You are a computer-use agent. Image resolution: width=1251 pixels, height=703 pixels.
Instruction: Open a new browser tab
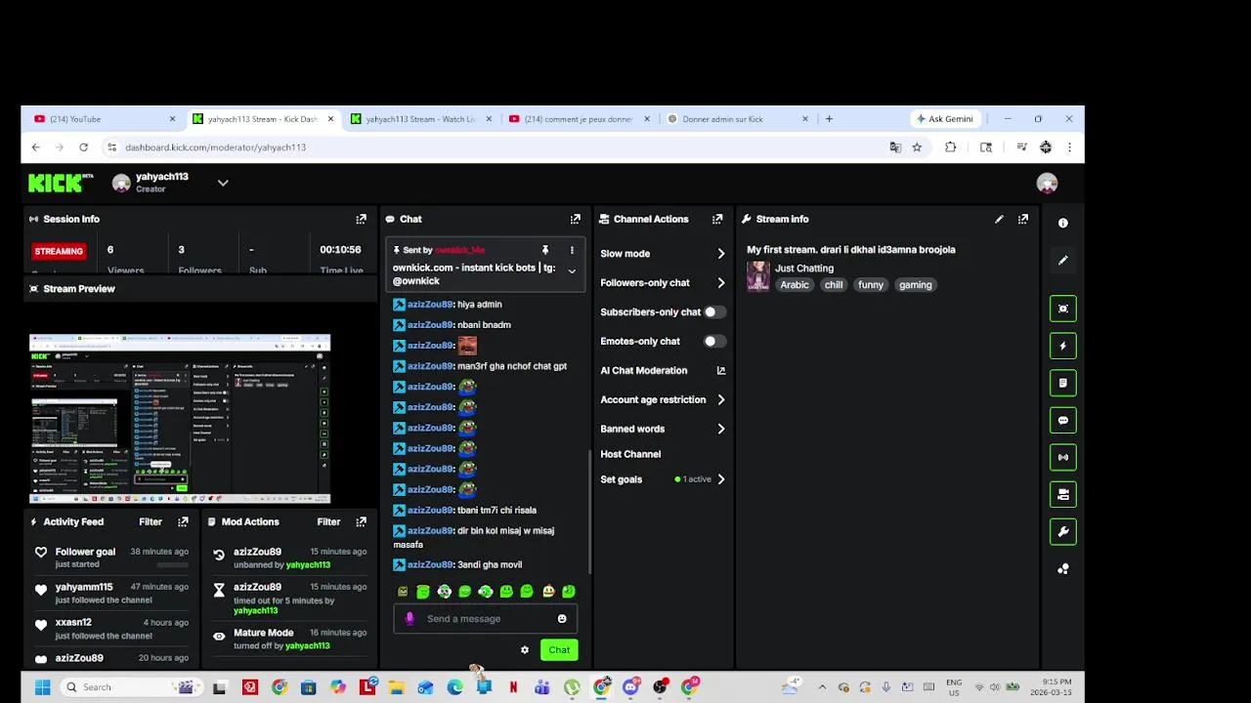click(x=829, y=119)
